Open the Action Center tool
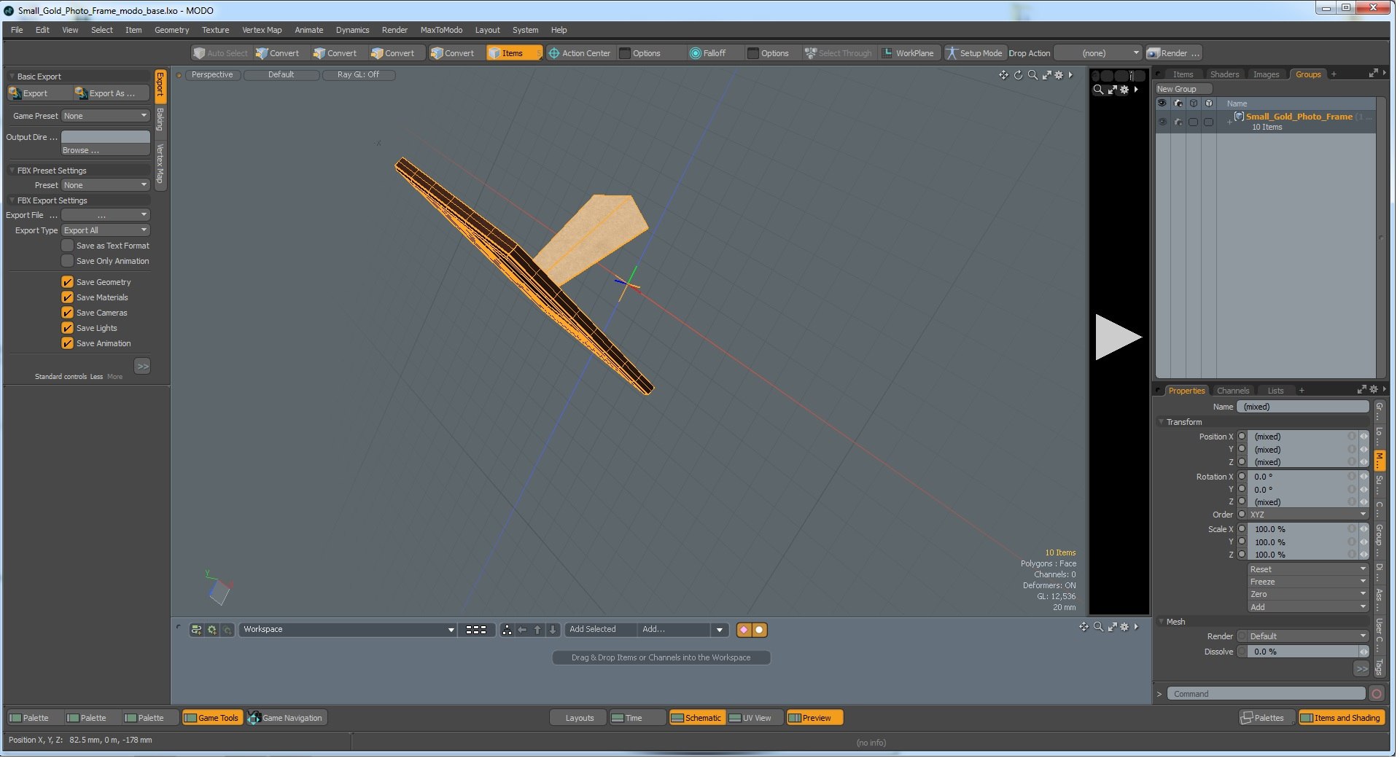 click(580, 53)
